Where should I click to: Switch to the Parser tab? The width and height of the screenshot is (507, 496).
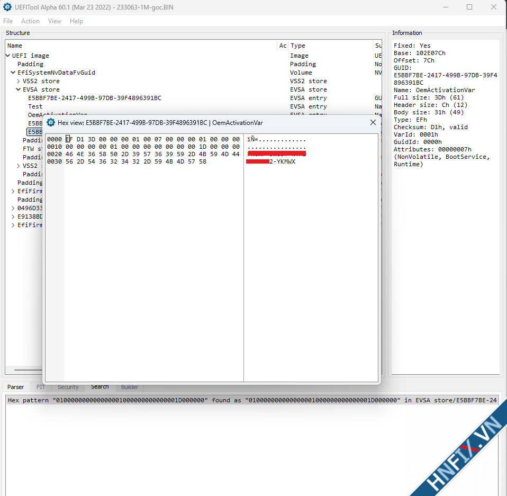point(15,387)
